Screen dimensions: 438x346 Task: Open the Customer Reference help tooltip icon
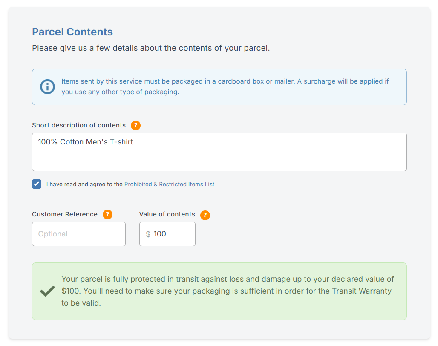tap(107, 214)
